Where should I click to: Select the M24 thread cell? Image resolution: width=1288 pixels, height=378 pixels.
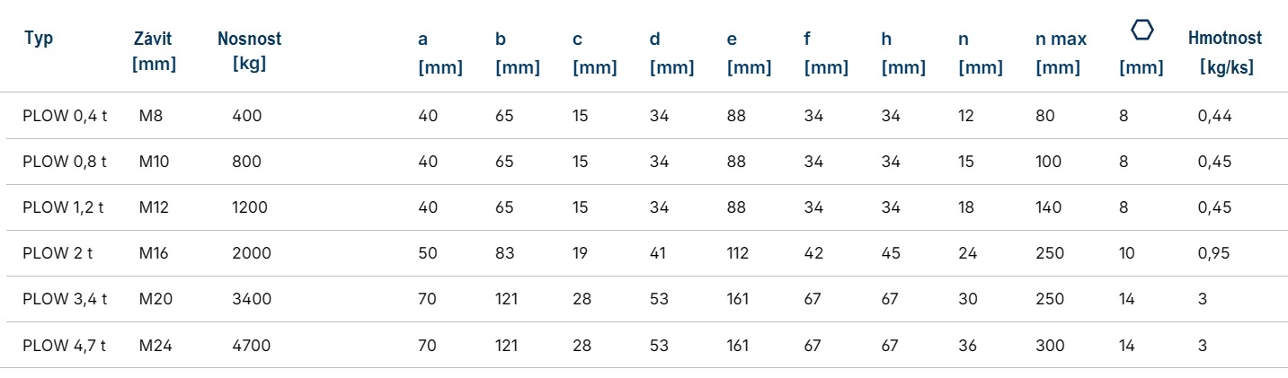155,345
